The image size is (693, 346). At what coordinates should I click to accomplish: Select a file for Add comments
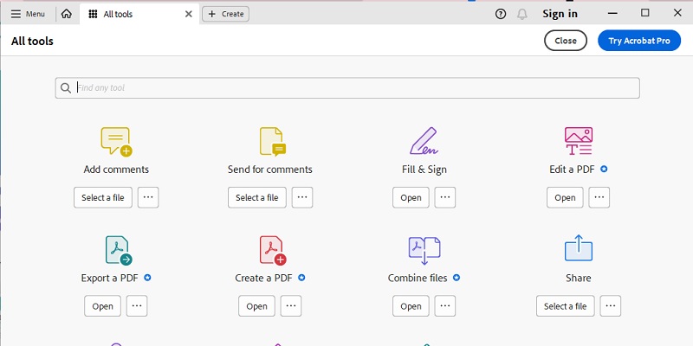pos(102,198)
